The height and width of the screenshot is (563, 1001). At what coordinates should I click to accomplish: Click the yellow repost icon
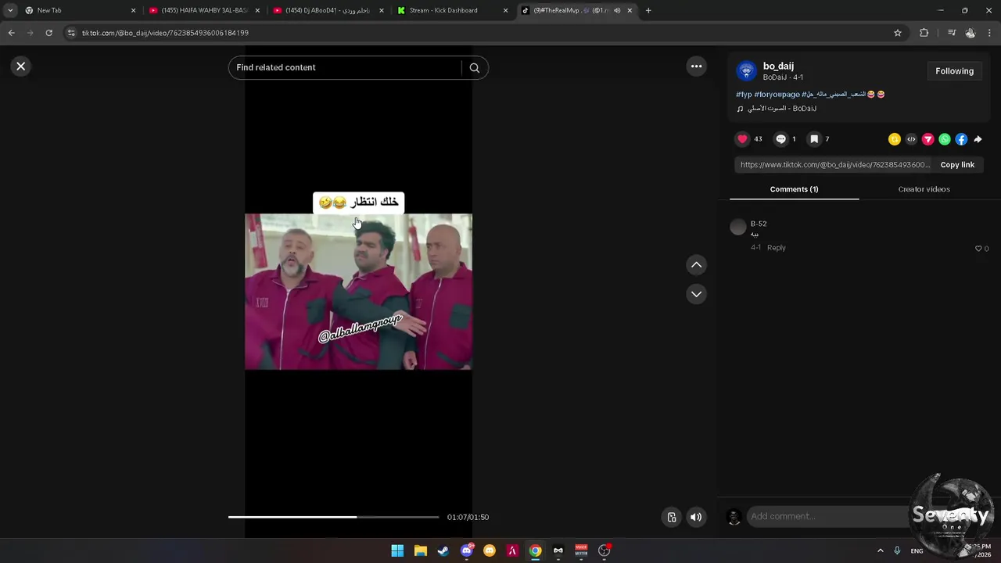click(895, 139)
